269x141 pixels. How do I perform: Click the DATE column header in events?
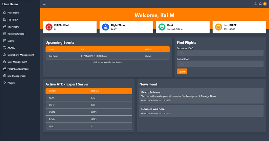point(83,49)
